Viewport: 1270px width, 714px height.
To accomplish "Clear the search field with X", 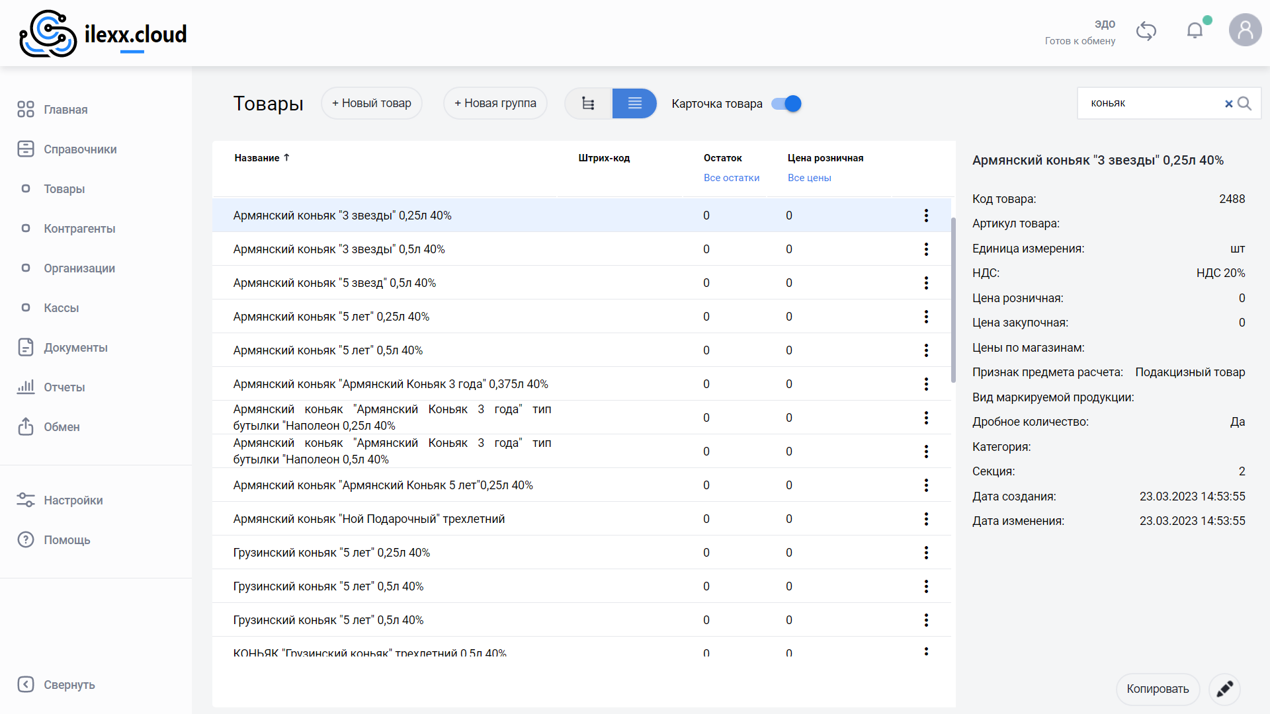I will click(1228, 104).
